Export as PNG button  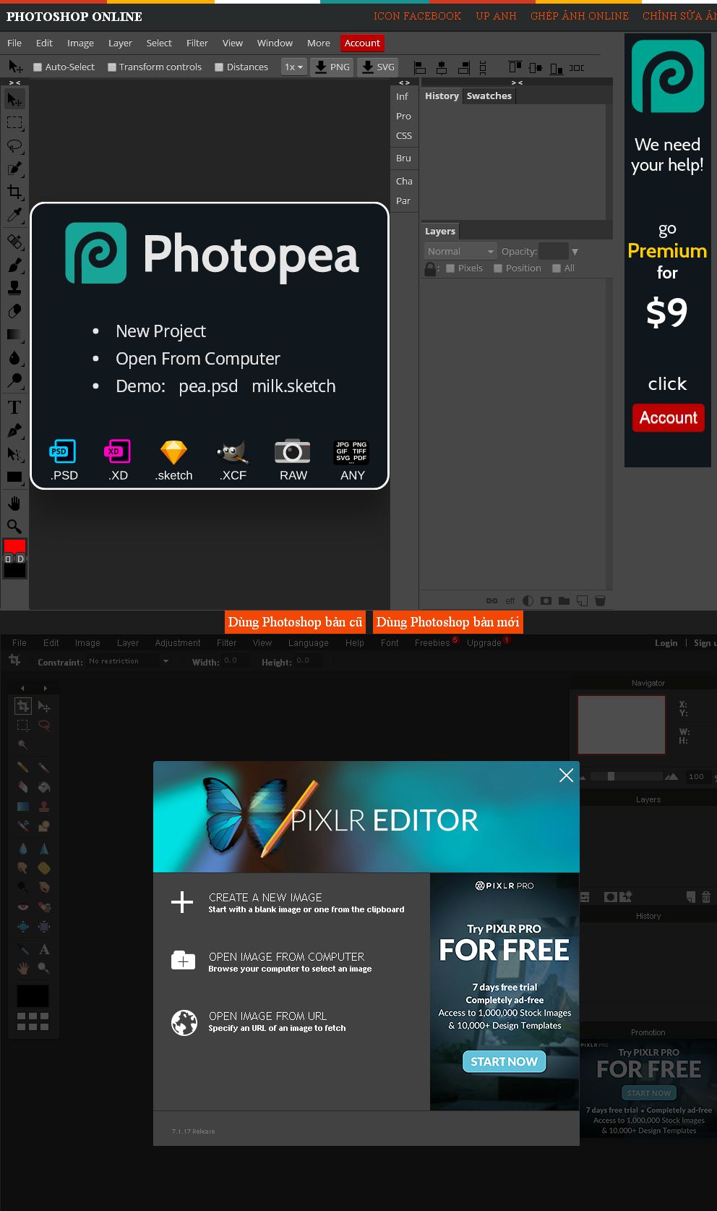tap(332, 67)
